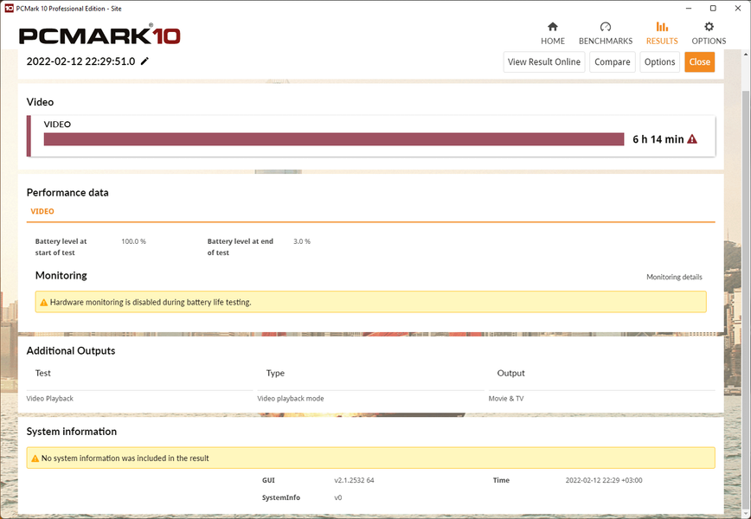751x519 pixels.
Task: Minimize the PCMark 10 window
Action: tap(689, 8)
